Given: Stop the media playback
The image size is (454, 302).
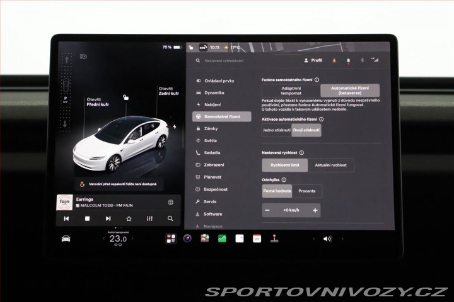Looking at the screenshot, I should 87,218.
